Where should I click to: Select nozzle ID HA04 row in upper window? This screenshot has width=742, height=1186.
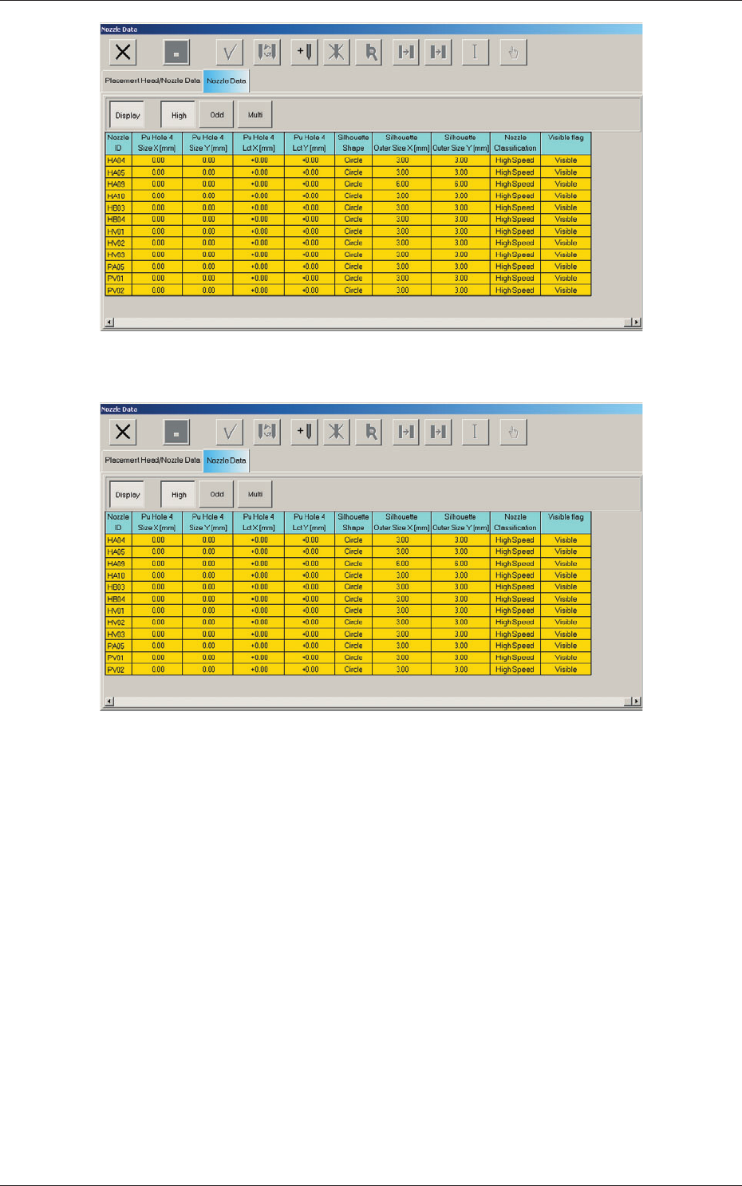348,160
